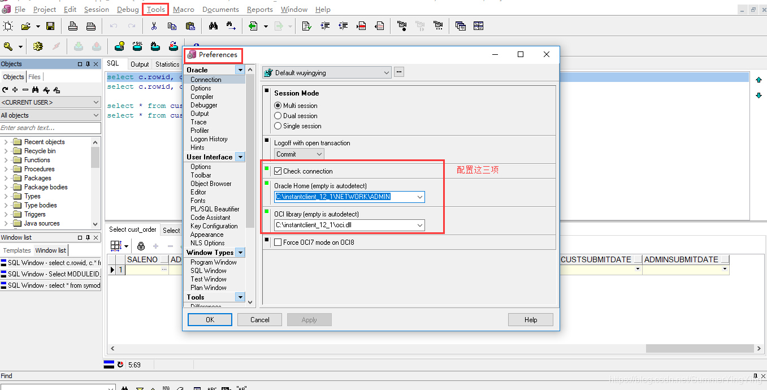The width and height of the screenshot is (767, 390).
Task: Click OK in Preferences dialog
Action: point(210,320)
